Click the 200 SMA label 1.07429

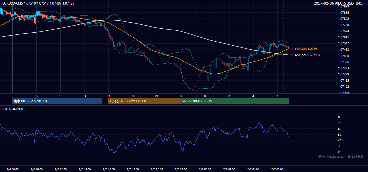[306, 55]
